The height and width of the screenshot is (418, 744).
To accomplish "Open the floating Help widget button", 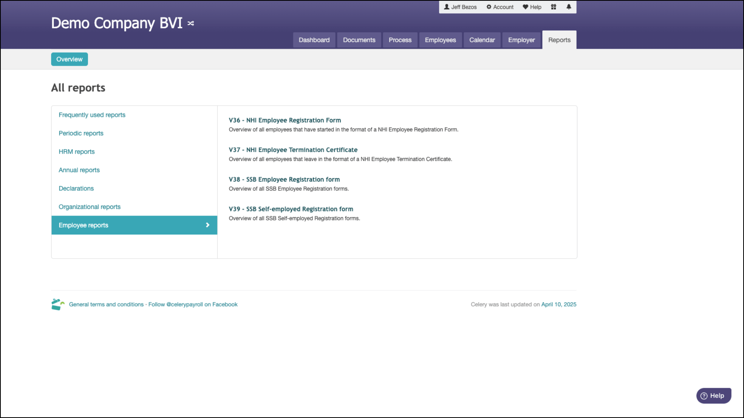I will point(713,396).
